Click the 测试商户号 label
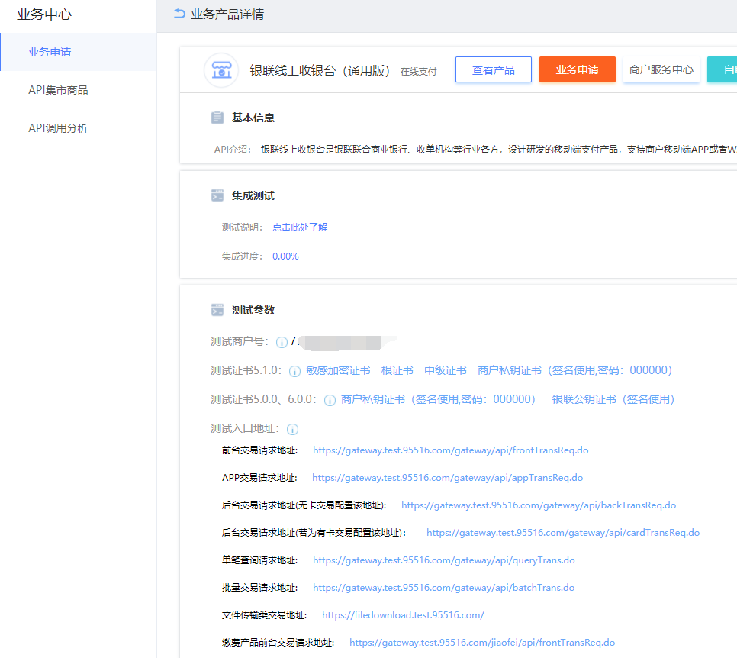737x658 pixels. coord(240,341)
